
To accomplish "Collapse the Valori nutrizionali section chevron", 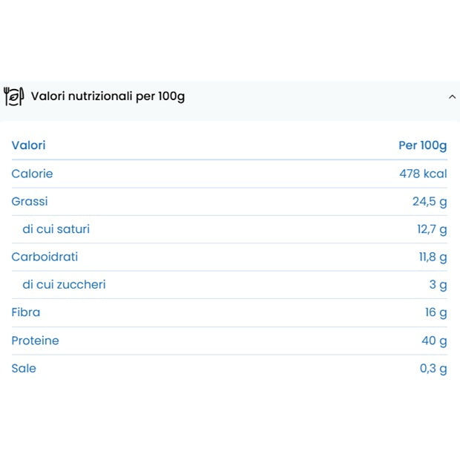I will (452, 96).
